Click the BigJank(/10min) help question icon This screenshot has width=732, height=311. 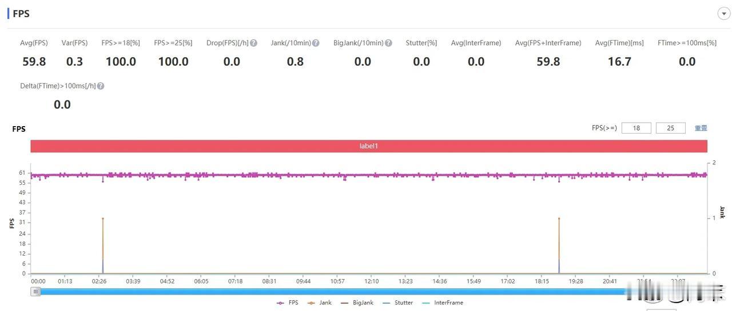tap(388, 43)
